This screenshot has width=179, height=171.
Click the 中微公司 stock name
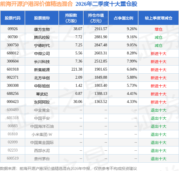(42, 54)
